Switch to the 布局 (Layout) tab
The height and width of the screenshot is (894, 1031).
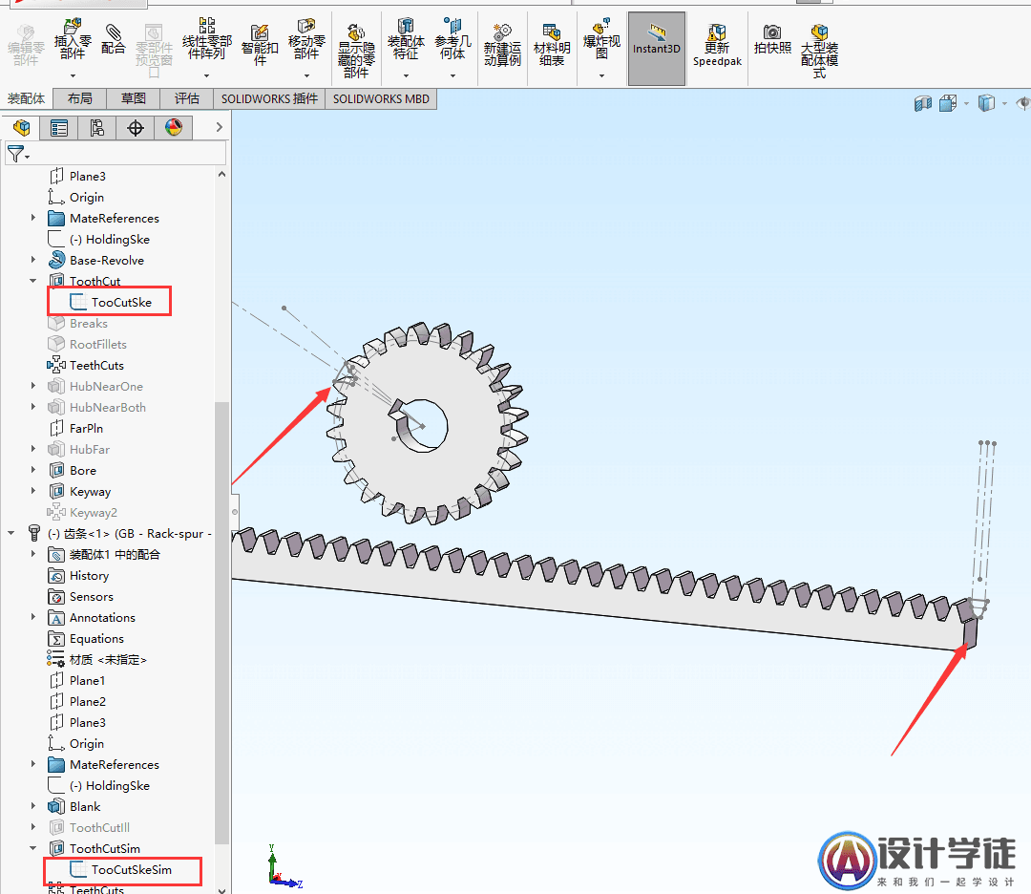point(79,98)
